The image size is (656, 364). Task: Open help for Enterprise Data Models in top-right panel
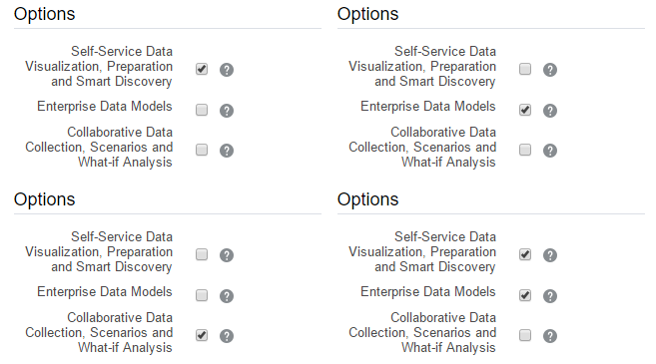coord(550,111)
